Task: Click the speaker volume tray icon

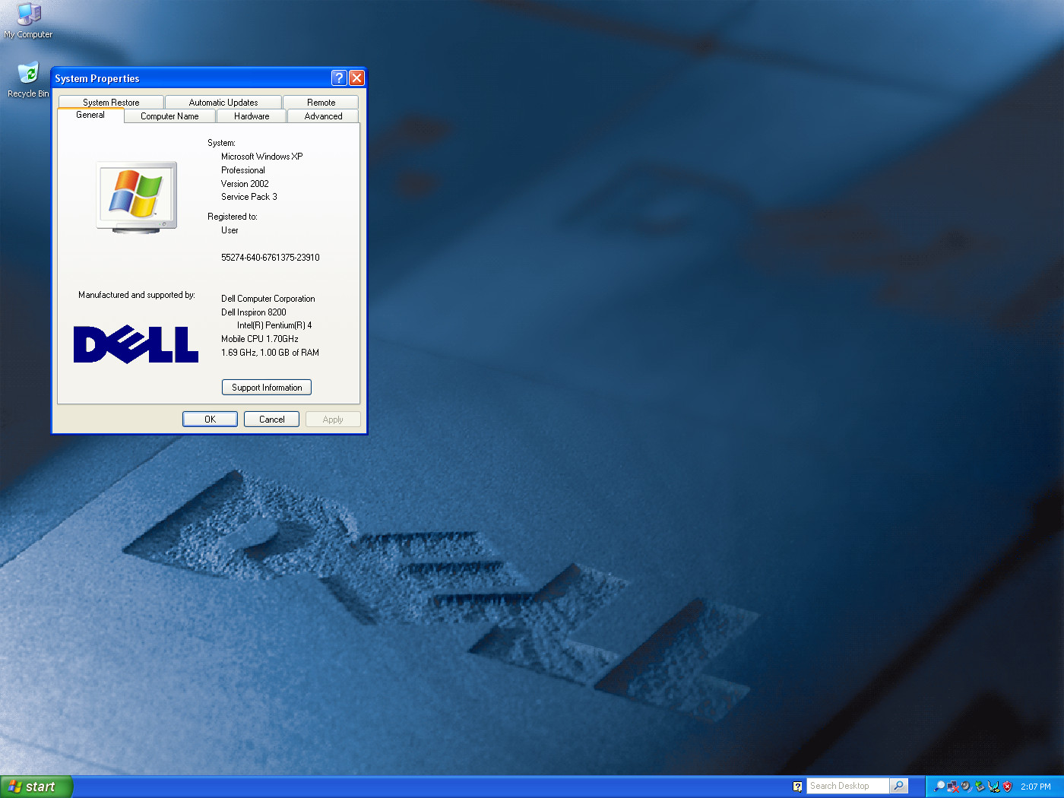Action: tap(966, 787)
